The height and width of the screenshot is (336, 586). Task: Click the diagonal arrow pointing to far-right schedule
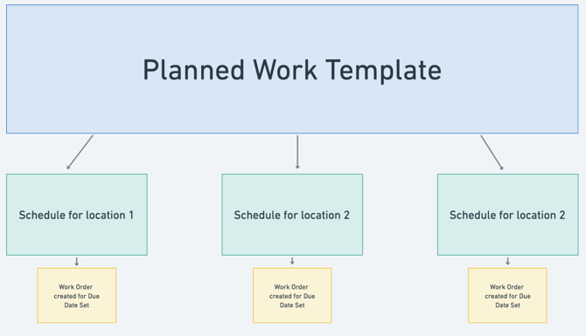(x=492, y=153)
